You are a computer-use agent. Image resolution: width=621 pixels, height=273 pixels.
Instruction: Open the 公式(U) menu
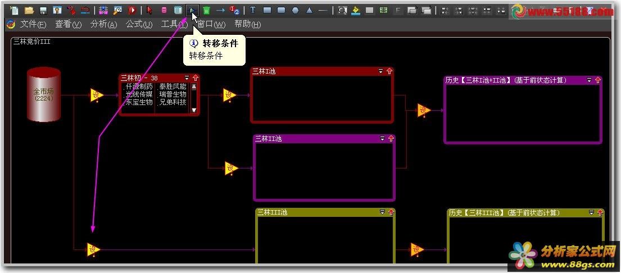[x=139, y=25]
